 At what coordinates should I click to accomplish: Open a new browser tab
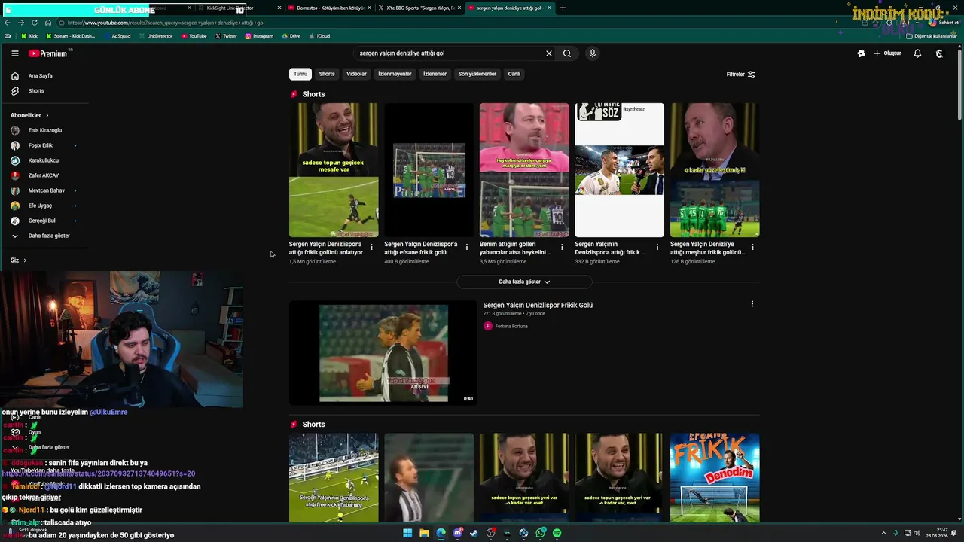pyautogui.click(x=563, y=8)
